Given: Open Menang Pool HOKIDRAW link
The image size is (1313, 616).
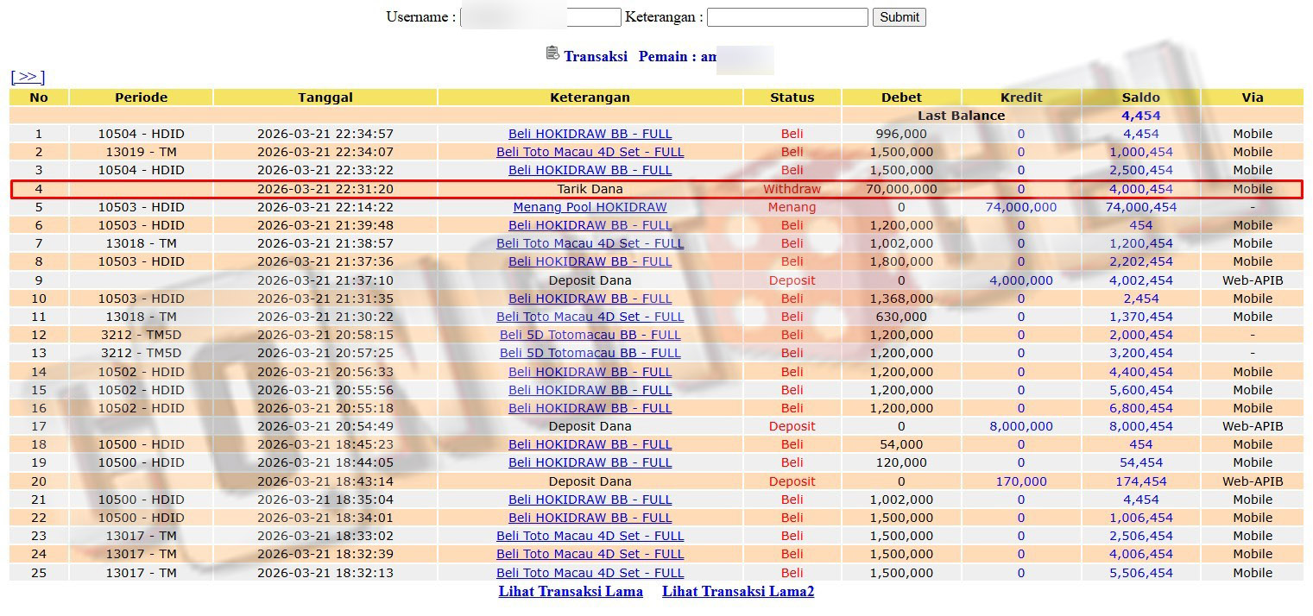Looking at the screenshot, I should [x=590, y=207].
